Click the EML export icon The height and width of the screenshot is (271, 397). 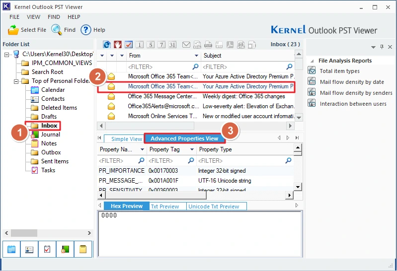tap(197, 45)
